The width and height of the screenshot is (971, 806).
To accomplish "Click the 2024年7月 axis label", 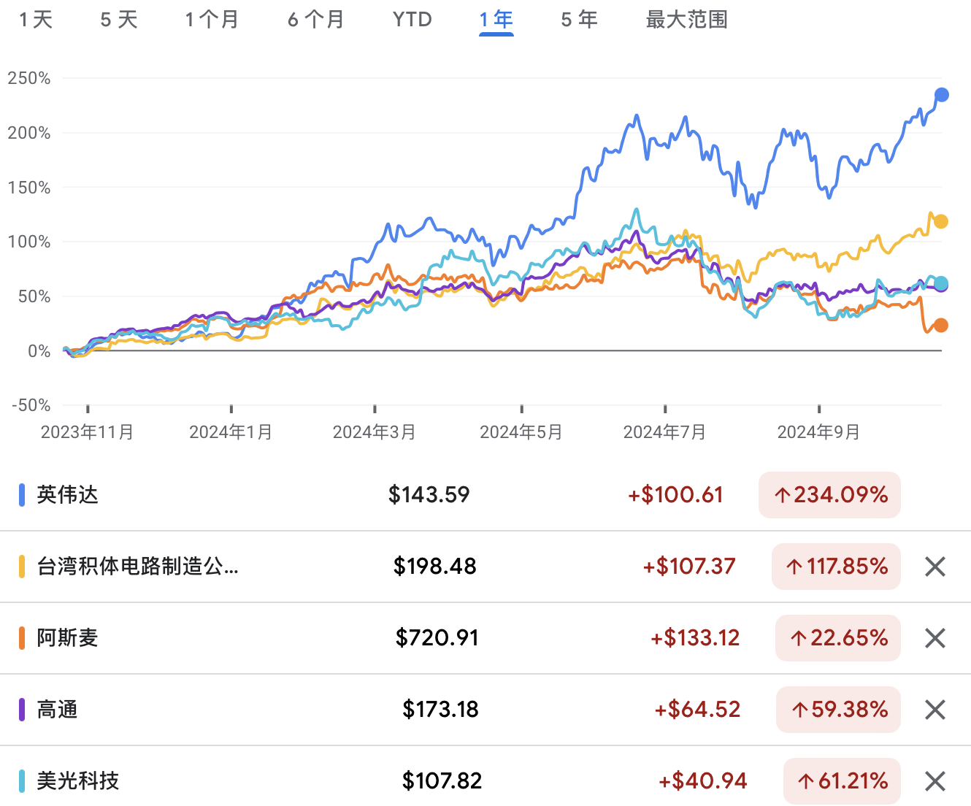I will pyautogui.click(x=665, y=432).
